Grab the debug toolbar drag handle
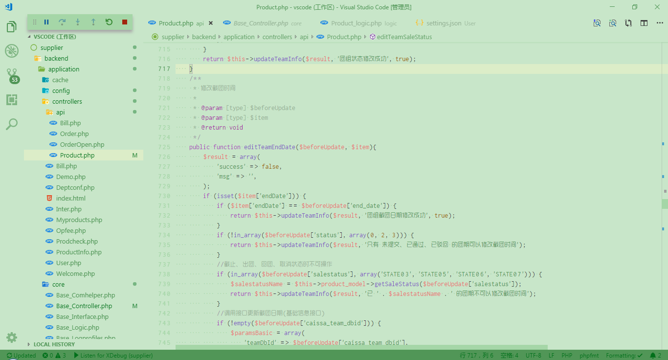Image resolution: width=668 pixels, height=360 pixels. [35, 22]
